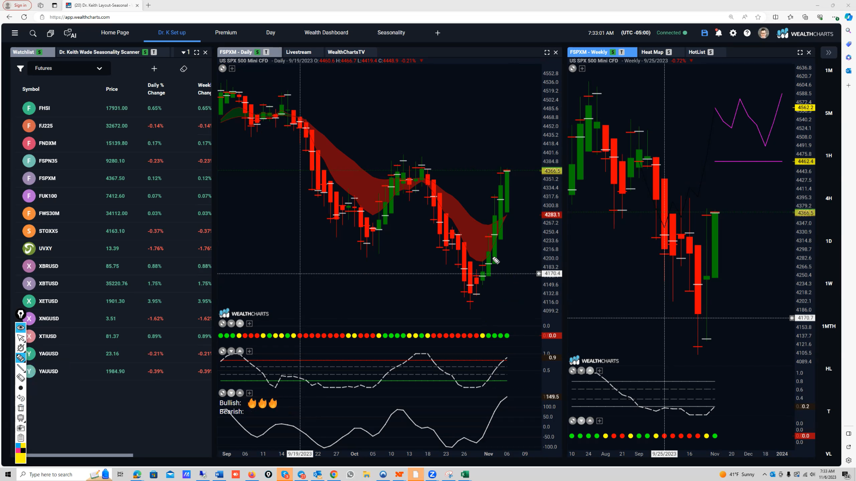Select the 1M timeframe button
Screen dimensions: 856x481
pyautogui.click(x=829, y=70)
